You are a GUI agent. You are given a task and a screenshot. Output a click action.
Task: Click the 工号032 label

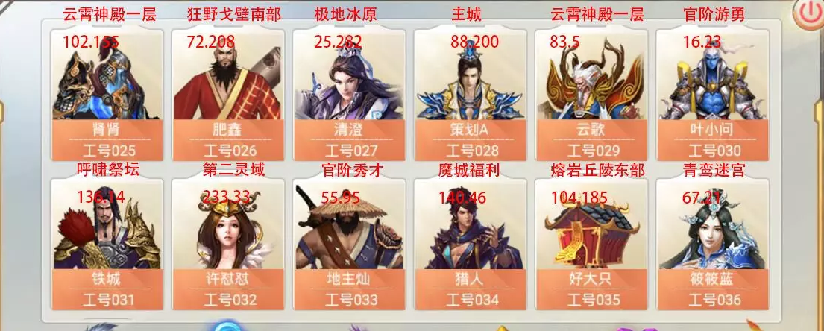pos(230,300)
